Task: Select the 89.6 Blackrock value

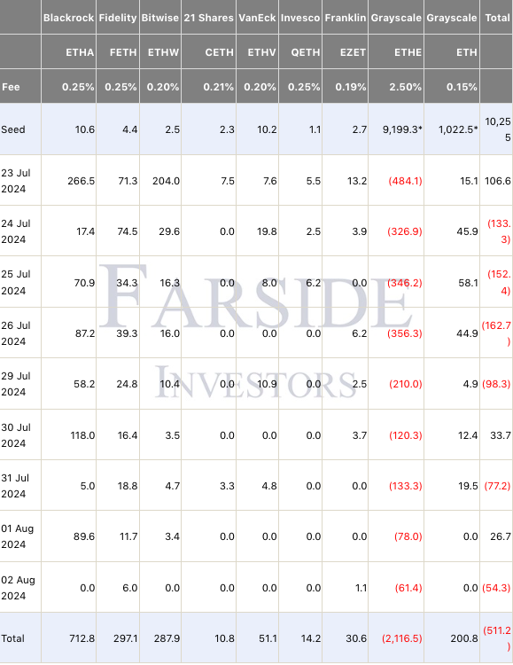Action: [x=84, y=536]
